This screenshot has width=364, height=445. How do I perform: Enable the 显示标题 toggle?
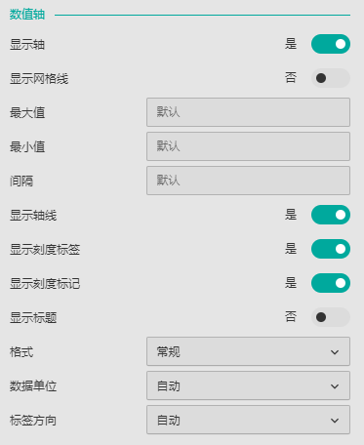click(x=331, y=317)
